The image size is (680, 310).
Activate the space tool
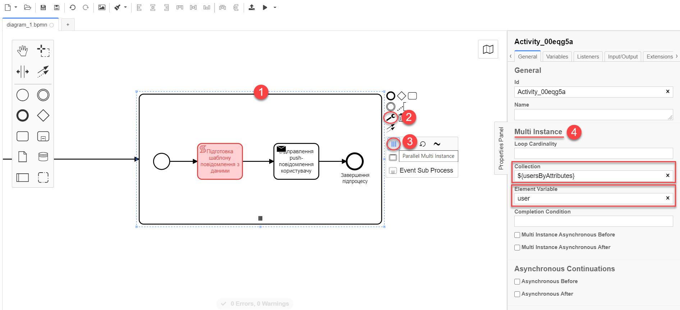tap(22, 71)
